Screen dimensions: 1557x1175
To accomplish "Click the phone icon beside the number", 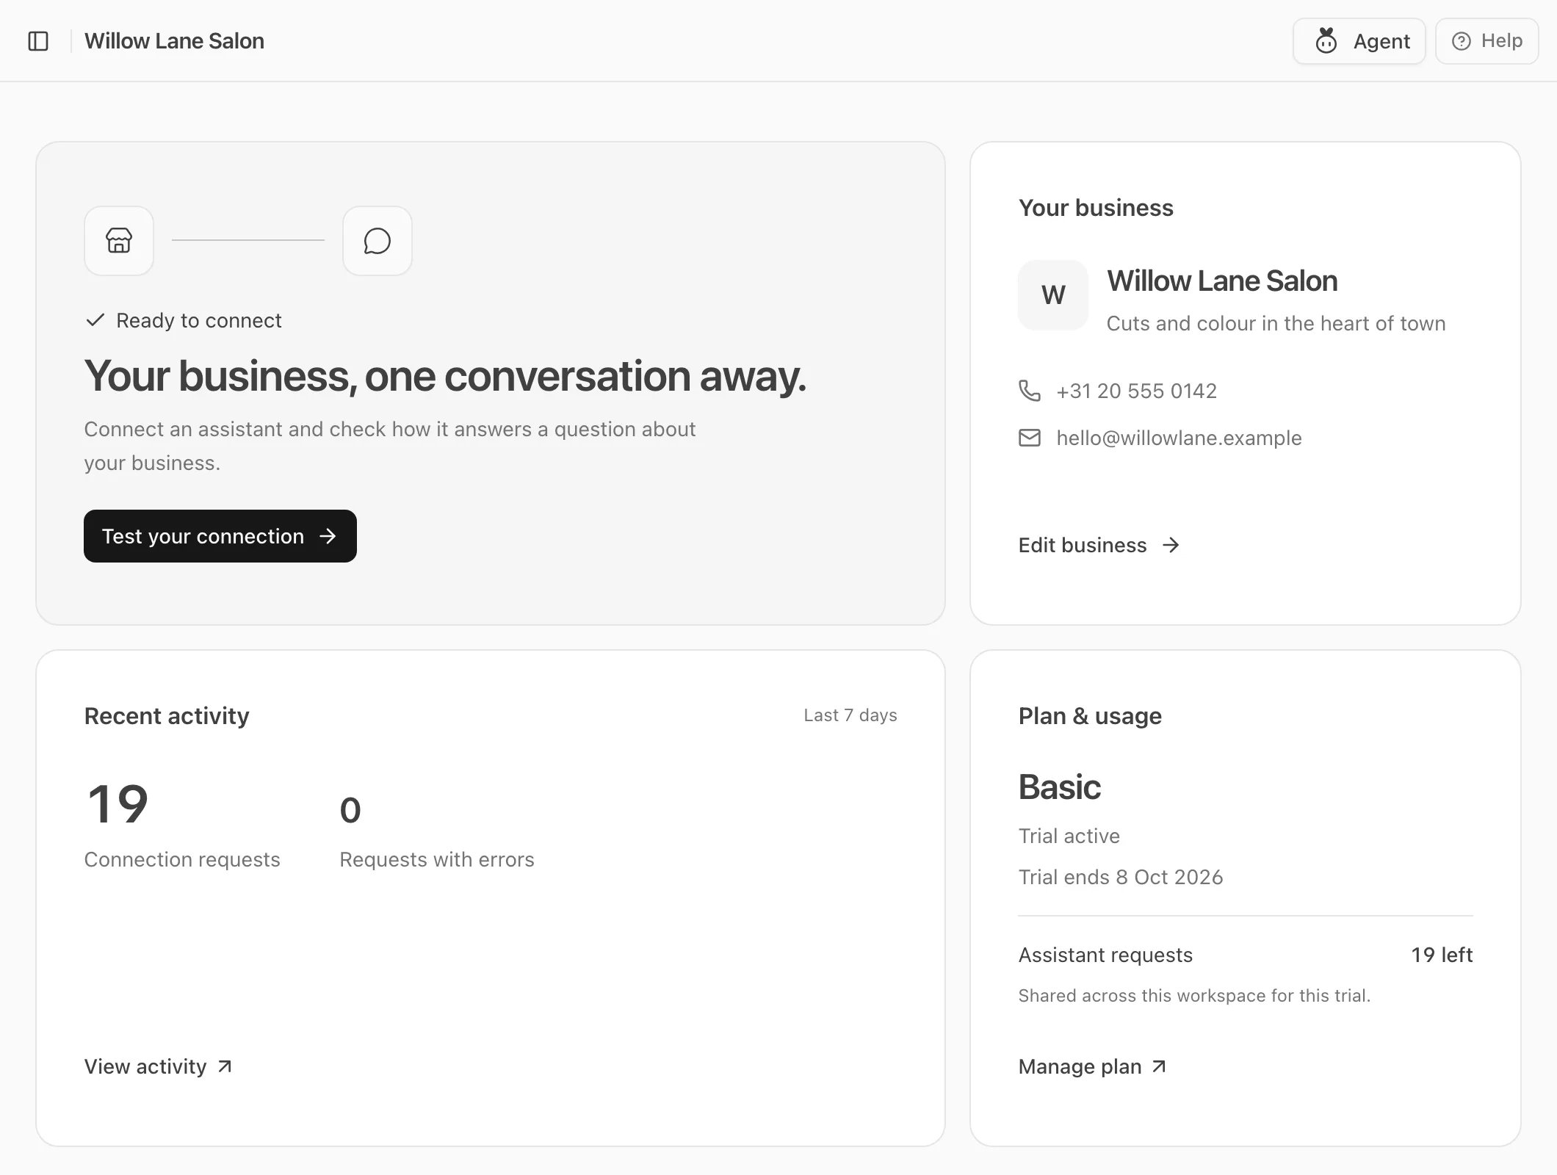I will pyautogui.click(x=1030, y=391).
